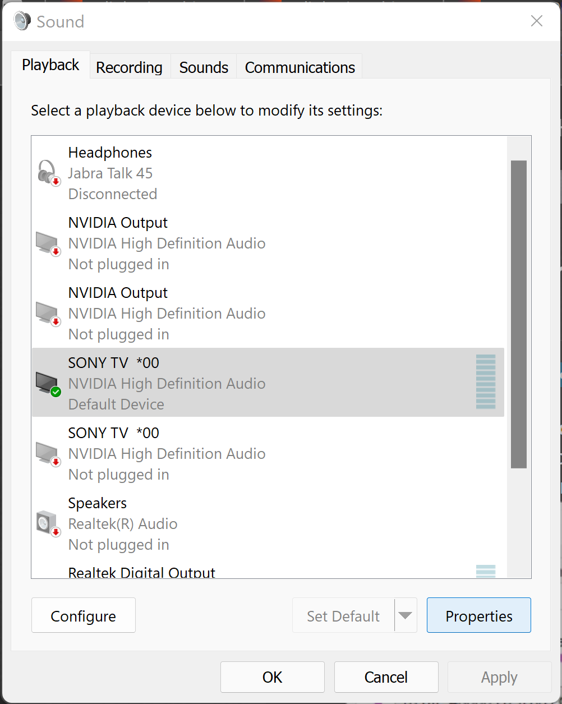The image size is (562, 704).
Task: Click the SONY TV volume level meter
Action: pos(486,382)
